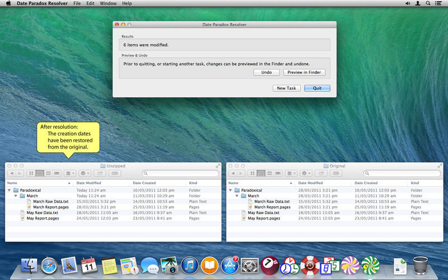This screenshot has width=448, height=280.
Task: Click the user account icon in the menu bar
Action: [418, 3]
